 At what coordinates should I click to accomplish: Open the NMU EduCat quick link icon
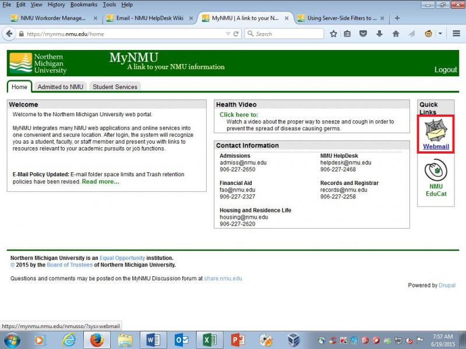pyautogui.click(x=436, y=170)
